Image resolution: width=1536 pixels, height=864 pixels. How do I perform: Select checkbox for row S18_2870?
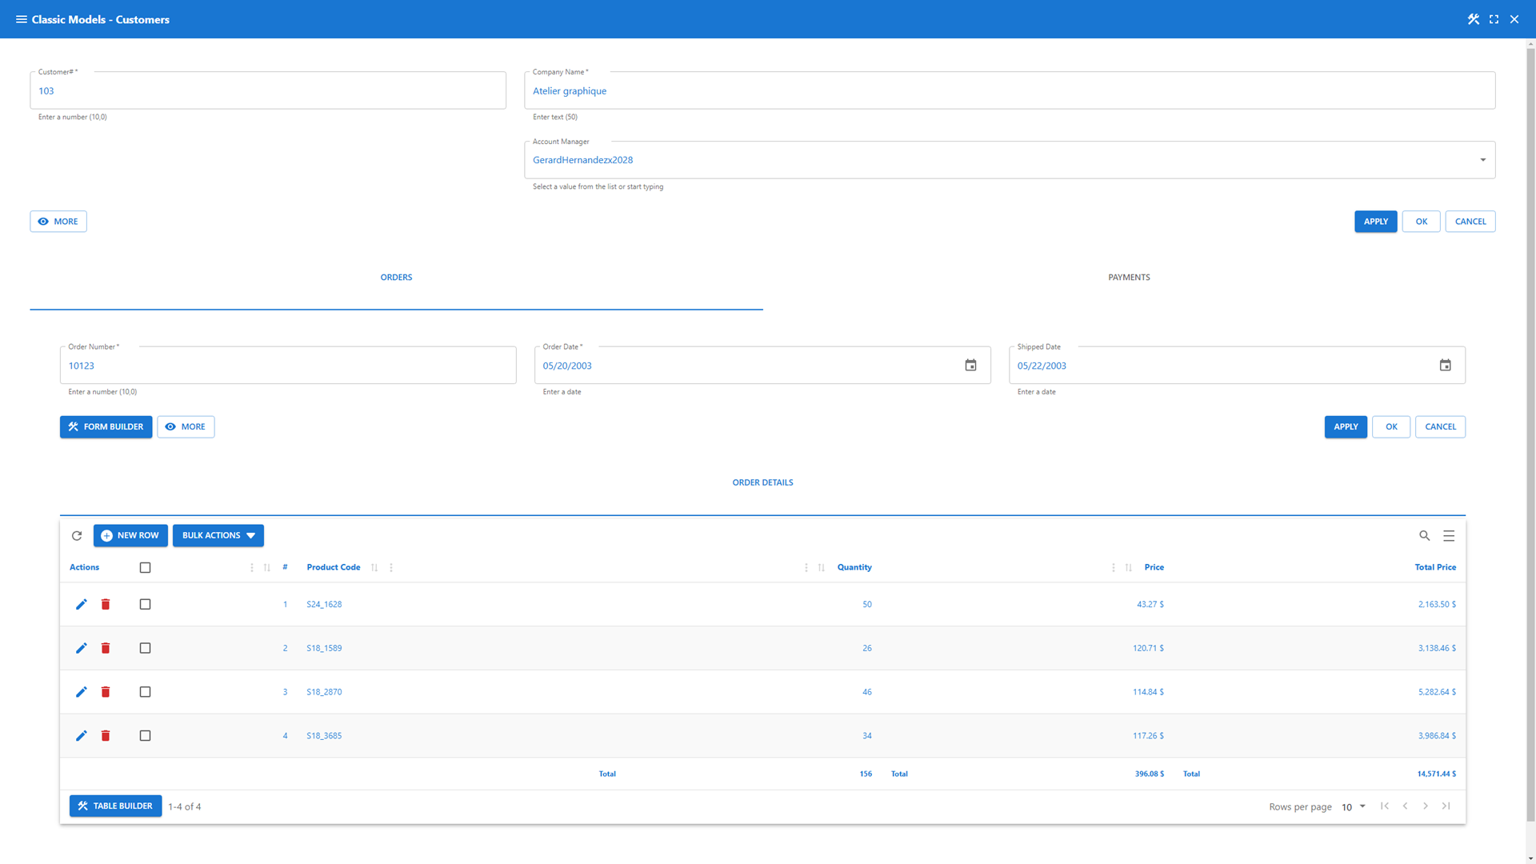(x=145, y=692)
